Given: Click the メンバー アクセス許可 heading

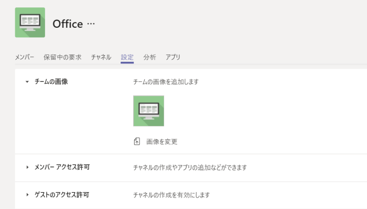Looking at the screenshot, I should (x=62, y=167).
